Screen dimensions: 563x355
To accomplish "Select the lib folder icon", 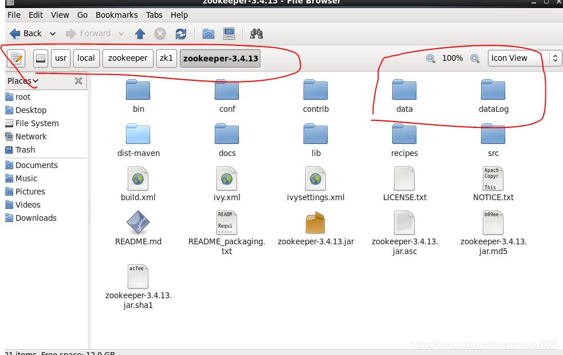I will pos(315,134).
